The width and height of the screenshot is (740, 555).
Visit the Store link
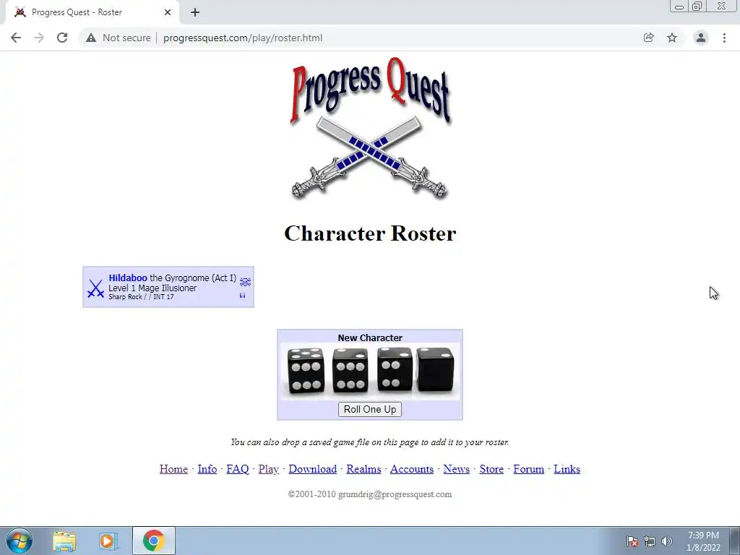[491, 469]
